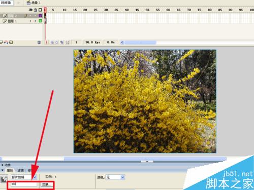
Task: Select layer 图层 1 by its name
Action: point(12,21)
